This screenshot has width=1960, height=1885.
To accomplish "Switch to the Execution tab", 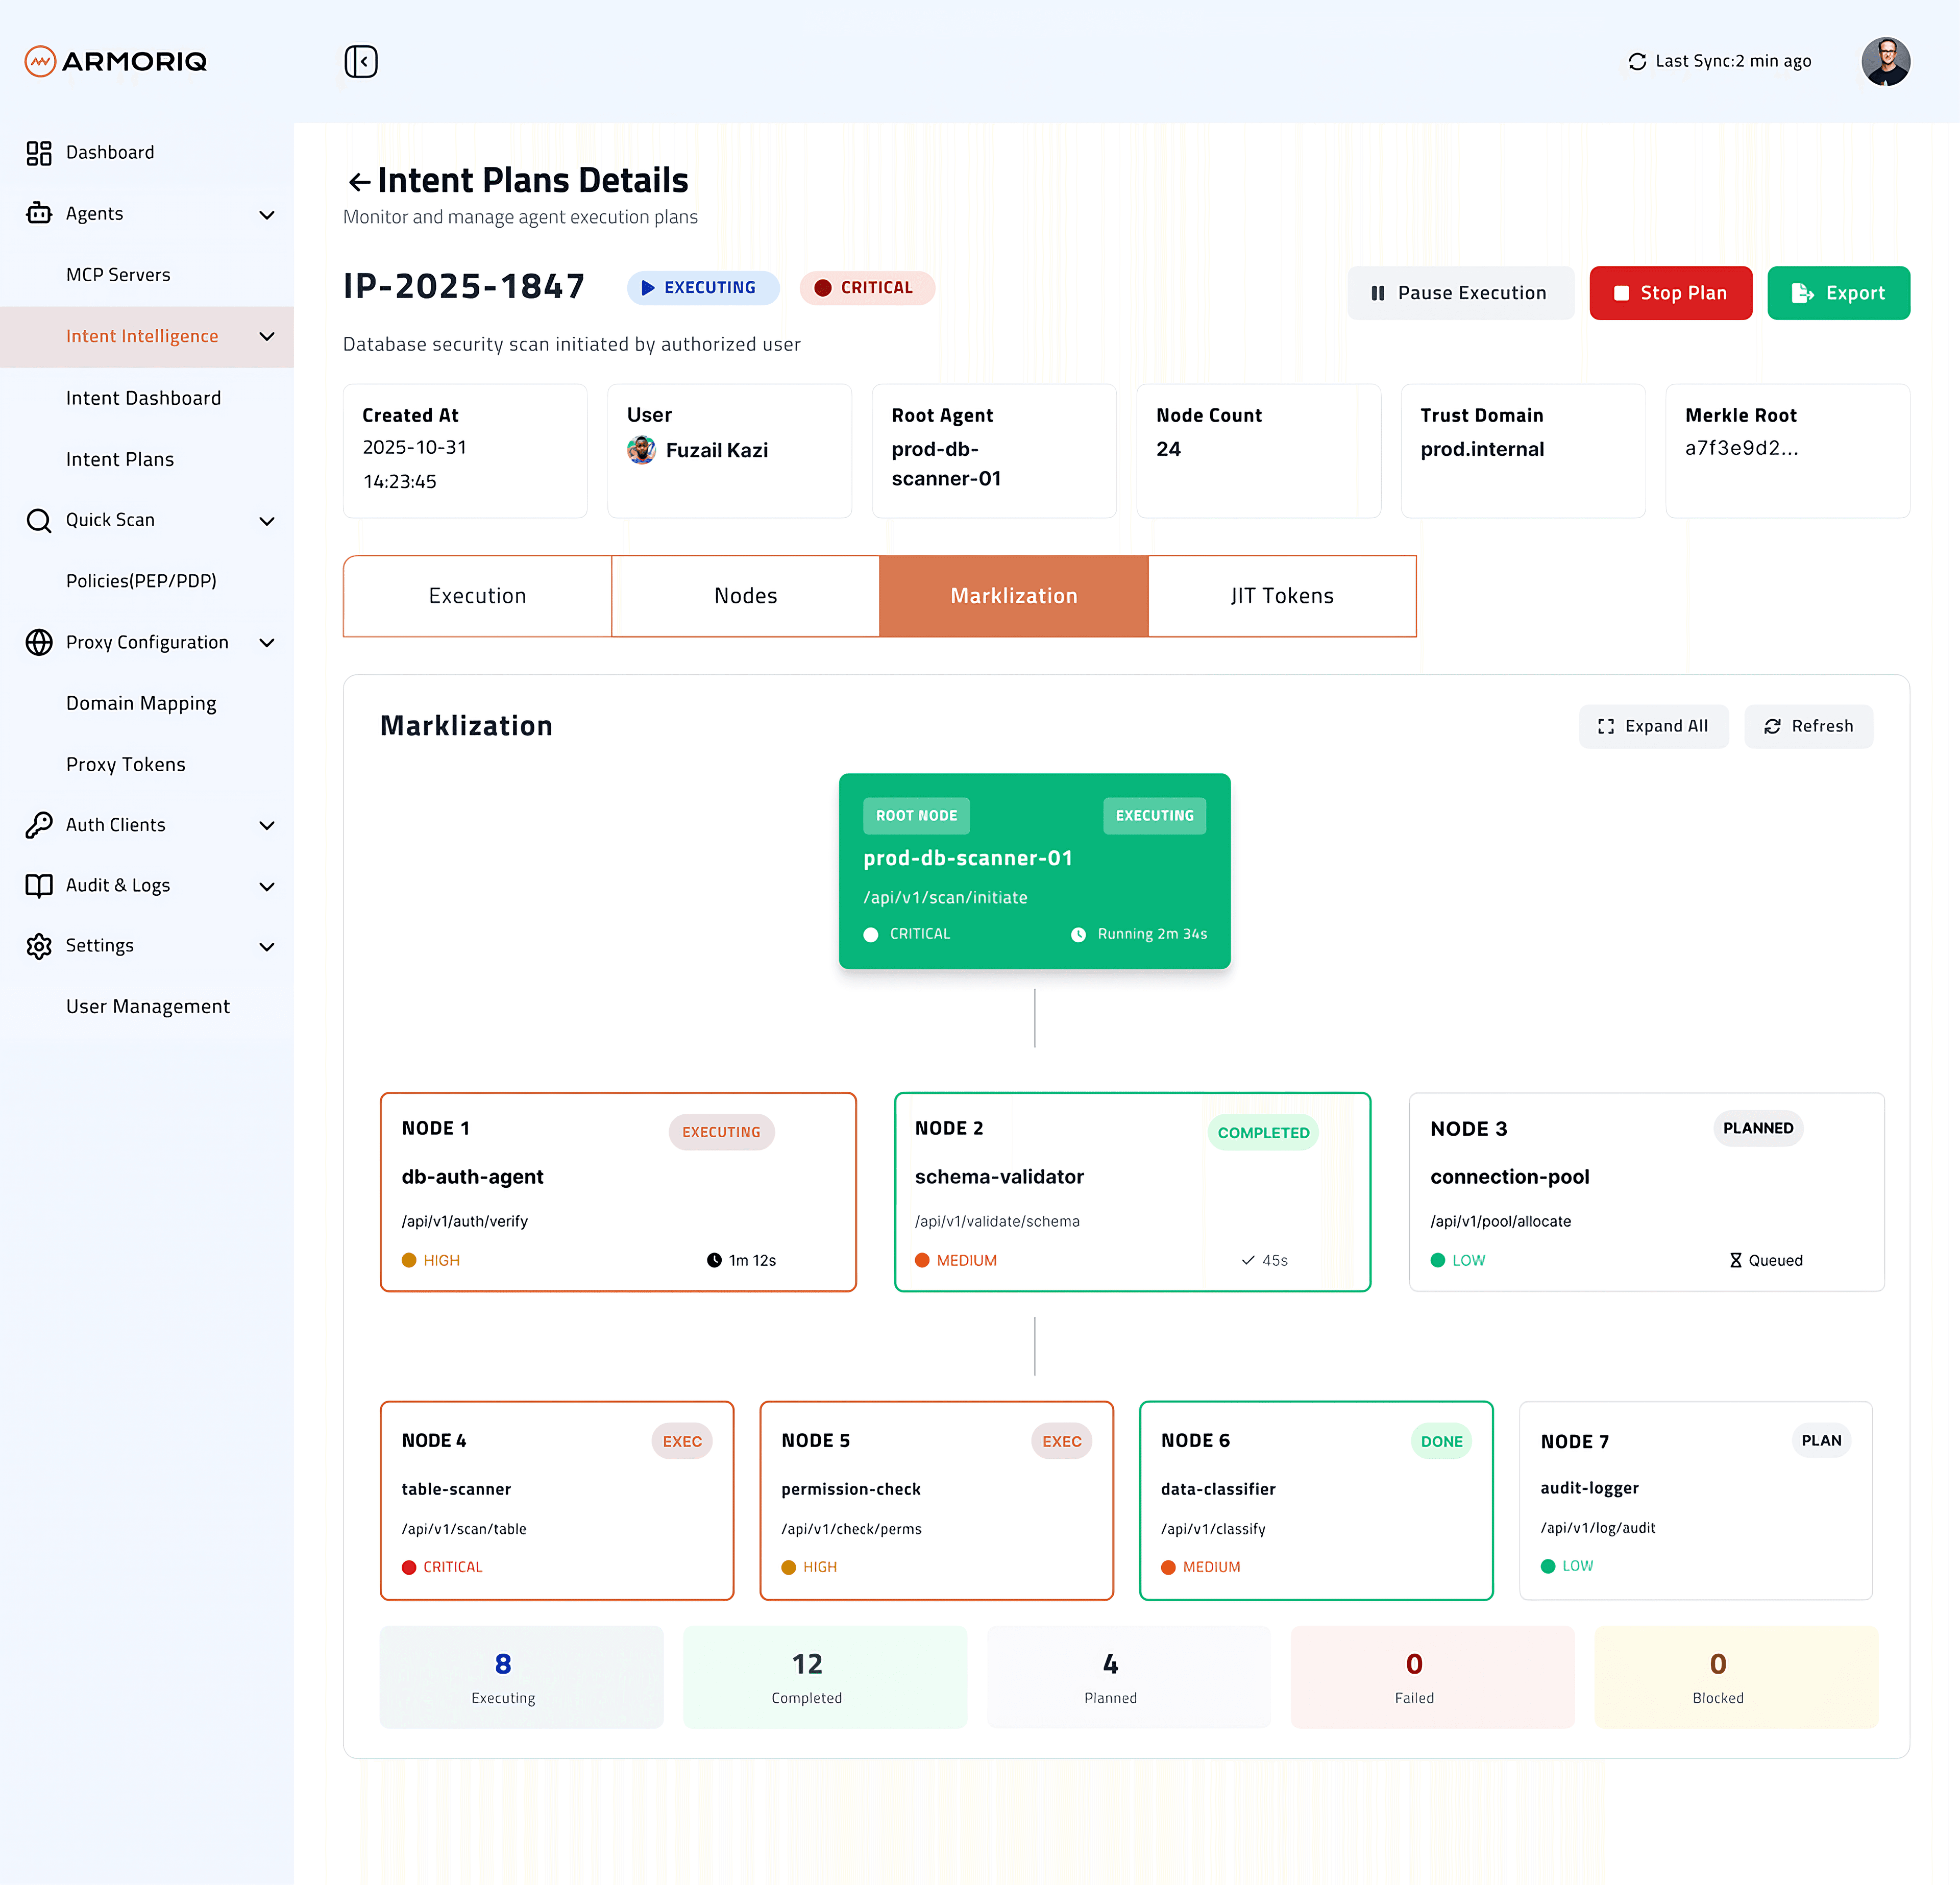I will [x=477, y=596].
